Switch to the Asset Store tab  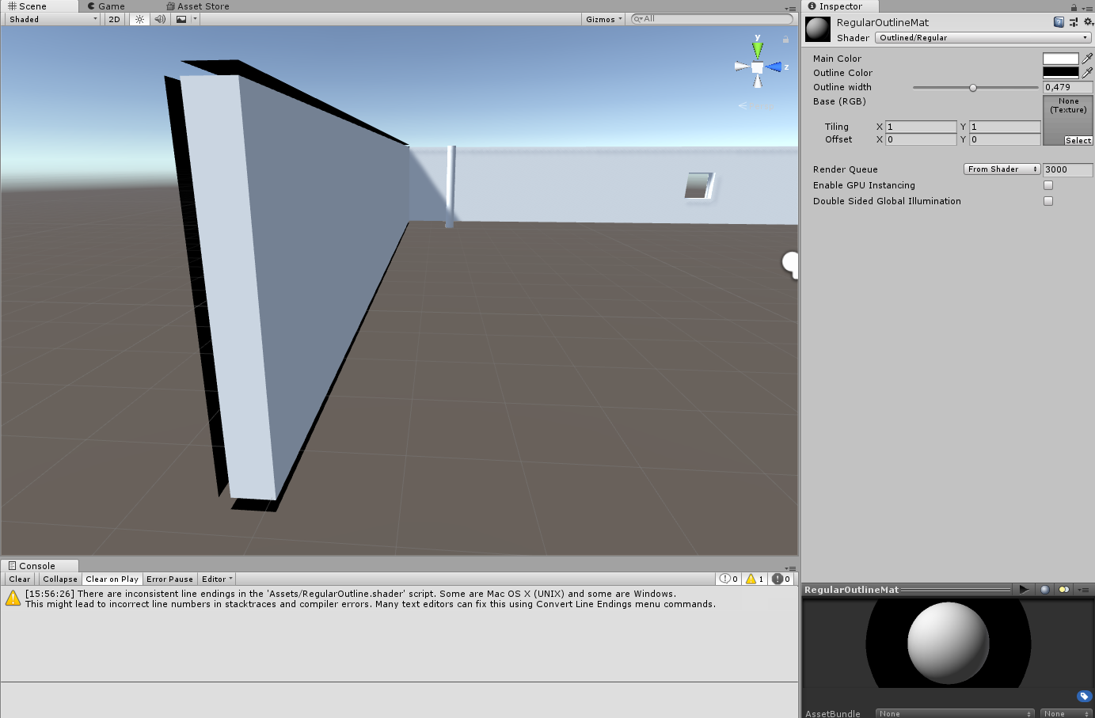point(198,6)
